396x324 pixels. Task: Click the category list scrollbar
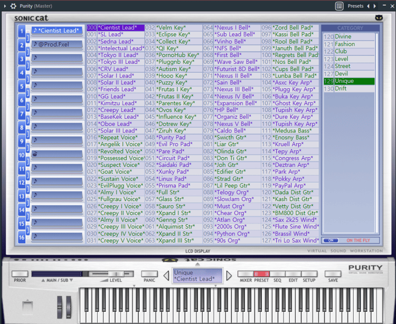376,132
